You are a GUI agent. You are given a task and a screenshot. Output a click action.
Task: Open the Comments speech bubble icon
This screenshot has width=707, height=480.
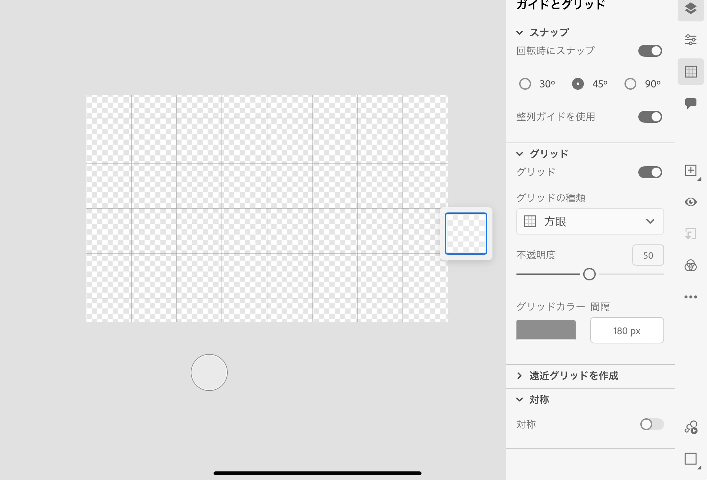point(690,103)
